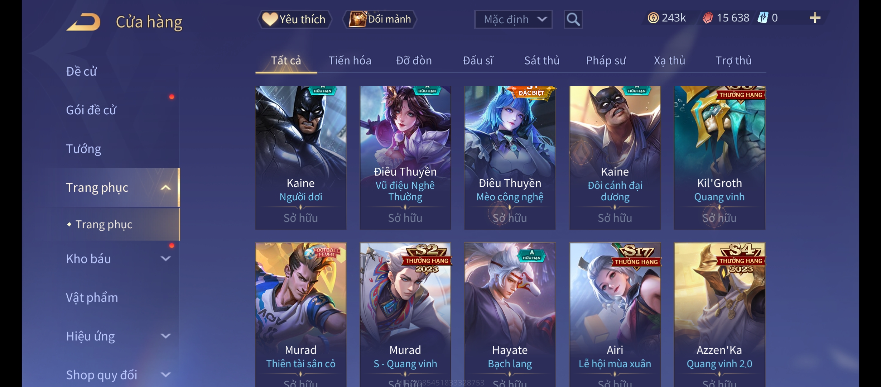Expand the Hiệu ứng sidebar section
The image size is (881, 387).
165,336
